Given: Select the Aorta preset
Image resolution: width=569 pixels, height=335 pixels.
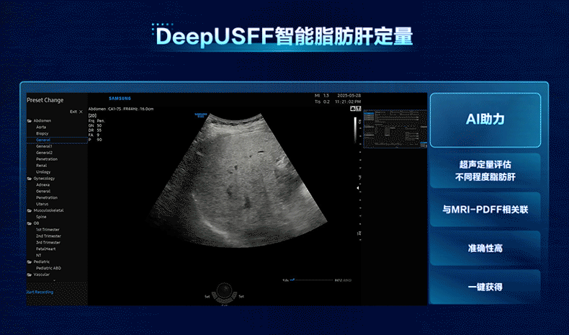Looking at the screenshot, I should [41, 127].
